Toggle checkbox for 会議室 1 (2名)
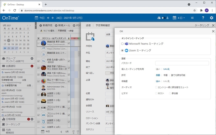 click(x=39, y=95)
